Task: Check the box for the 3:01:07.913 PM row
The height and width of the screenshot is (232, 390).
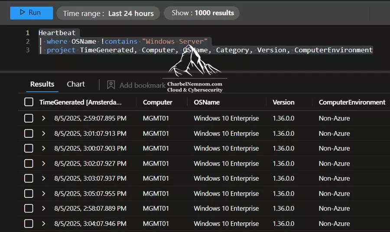Action: coord(29,134)
